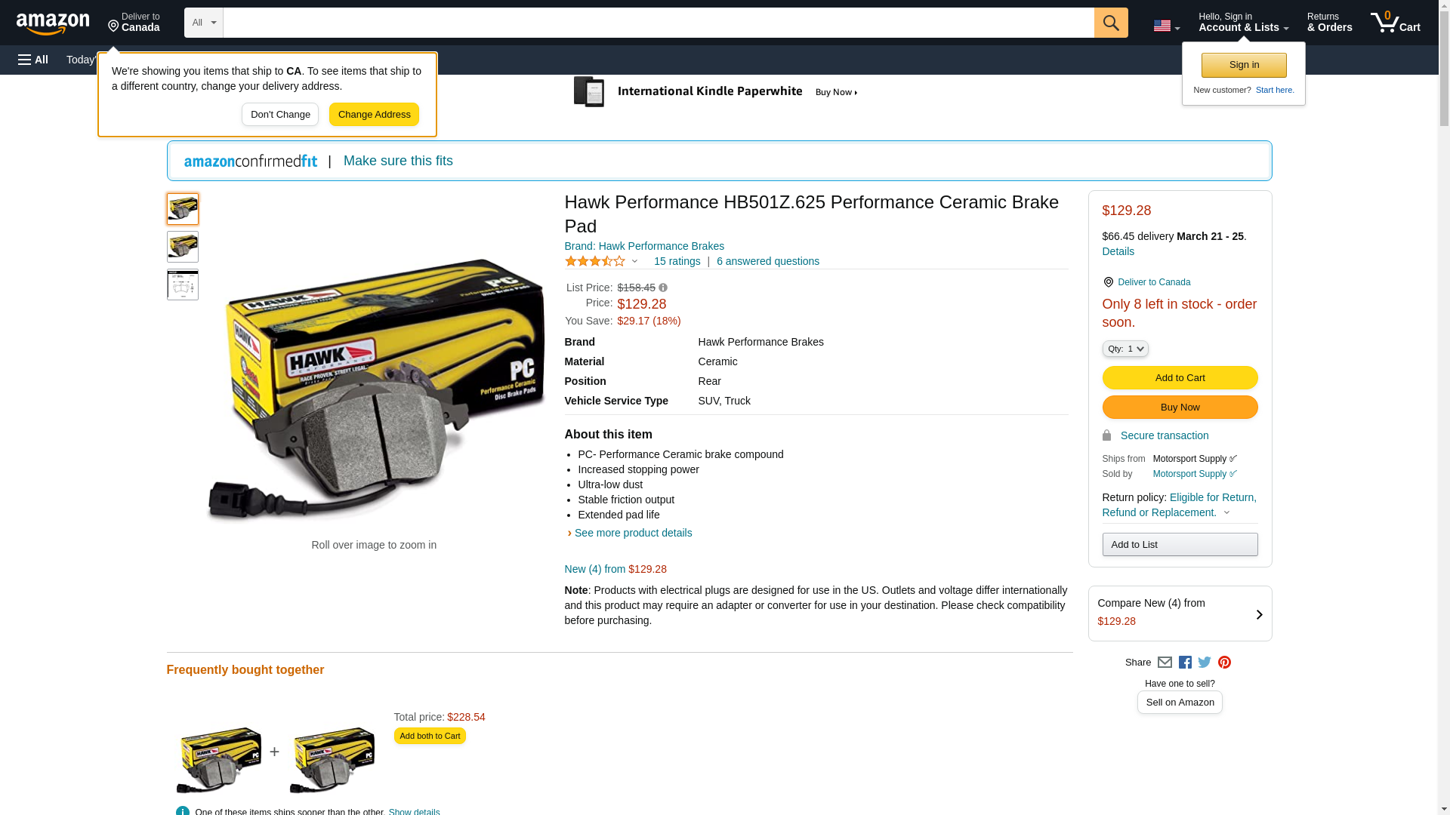
Task: Open 6 answered questions link
Action: pyautogui.click(x=767, y=261)
